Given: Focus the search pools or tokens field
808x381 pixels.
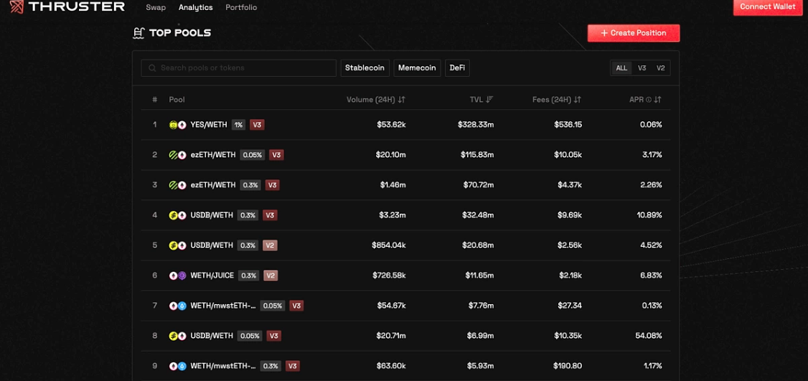Looking at the screenshot, I should click(244, 68).
